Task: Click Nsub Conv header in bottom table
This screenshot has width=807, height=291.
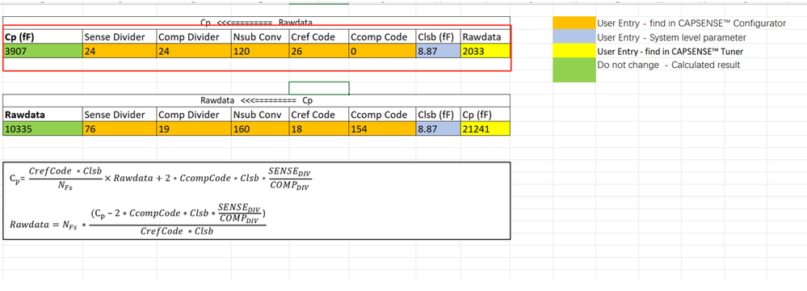Action: 260,114
